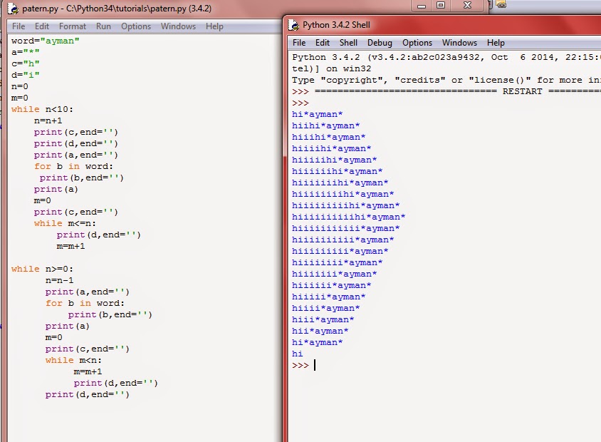The image size is (601, 442).
Task: Click the Python Shell title bar to focus it
Action: pyautogui.click(x=392, y=24)
